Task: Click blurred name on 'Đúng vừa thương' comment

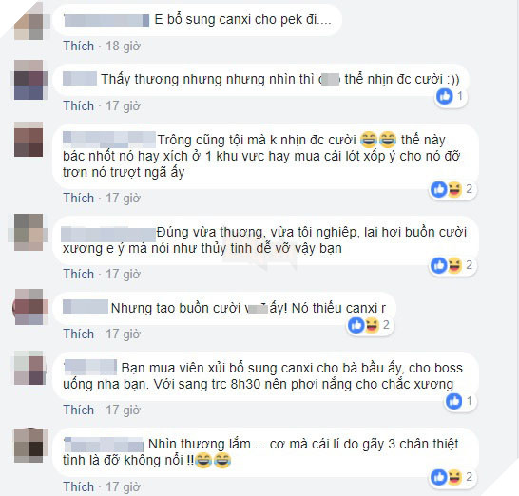Action: coord(108,234)
